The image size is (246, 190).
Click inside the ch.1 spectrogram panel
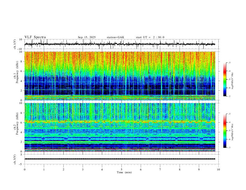(120, 76)
